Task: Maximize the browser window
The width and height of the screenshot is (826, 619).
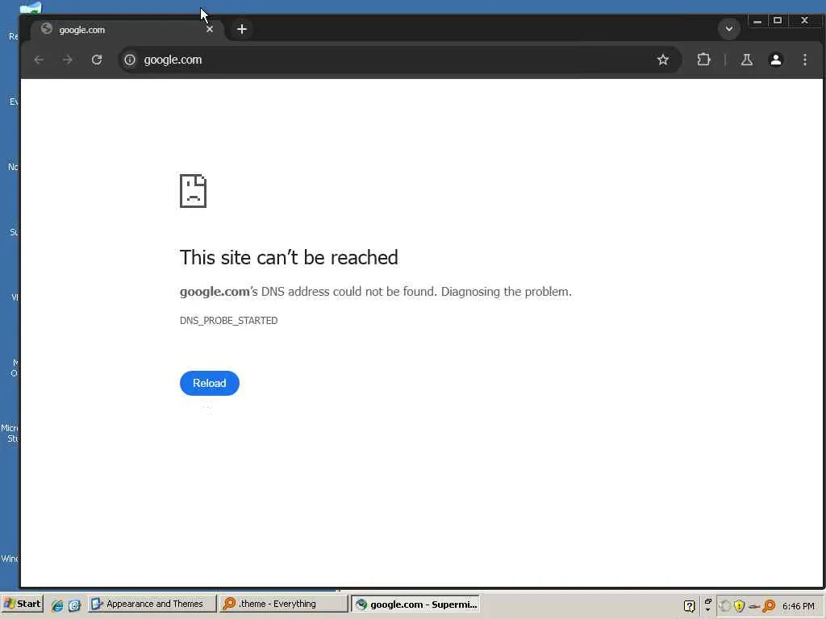Action: (778, 21)
